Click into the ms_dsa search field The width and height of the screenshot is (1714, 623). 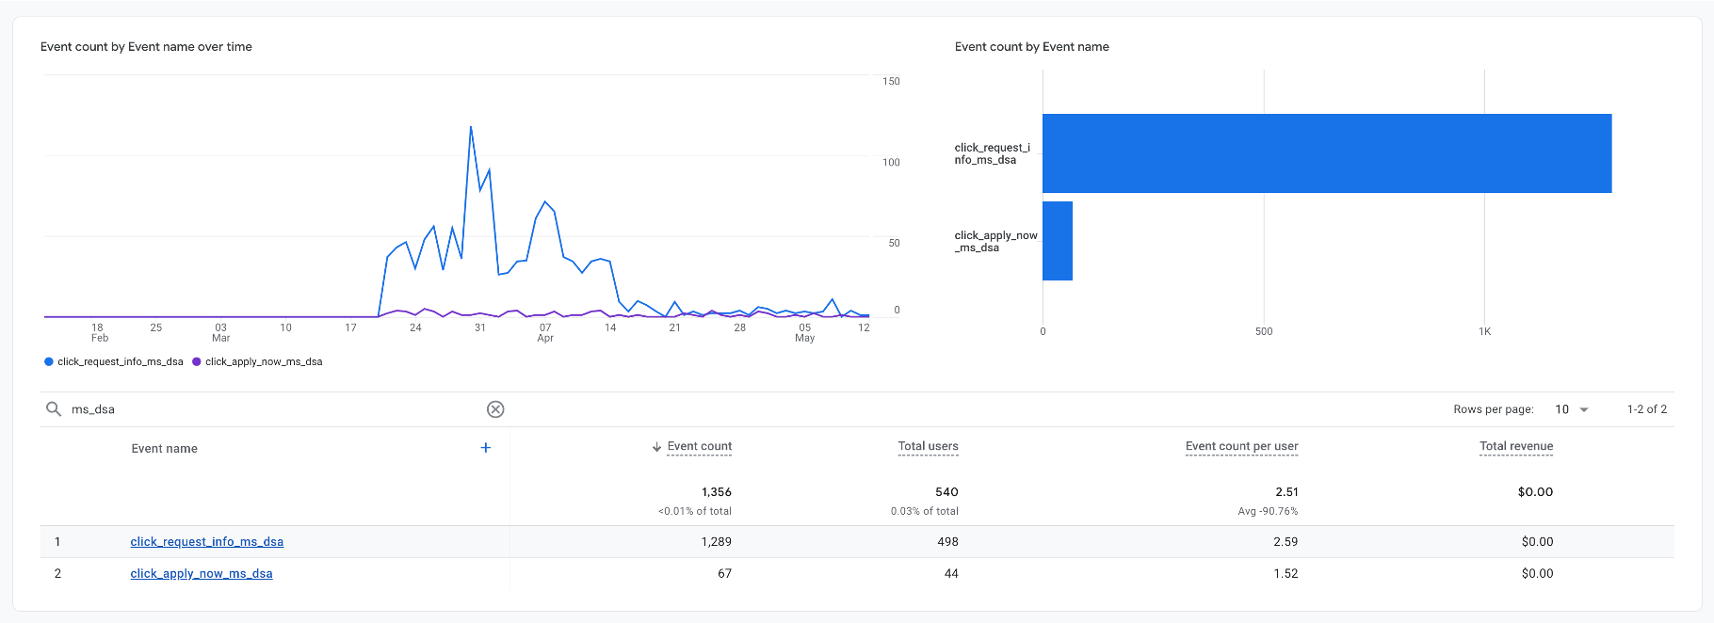pyautogui.click(x=273, y=409)
